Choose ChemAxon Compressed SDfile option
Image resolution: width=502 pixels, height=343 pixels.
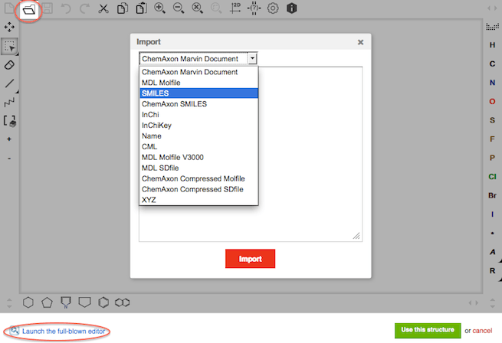click(x=199, y=189)
